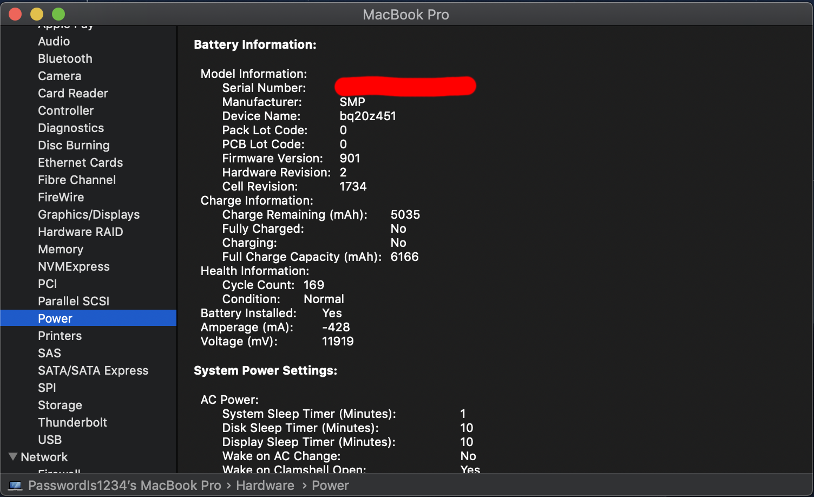Collapse the Network disclosure triangle
The image size is (814, 497).
click(13, 456)
